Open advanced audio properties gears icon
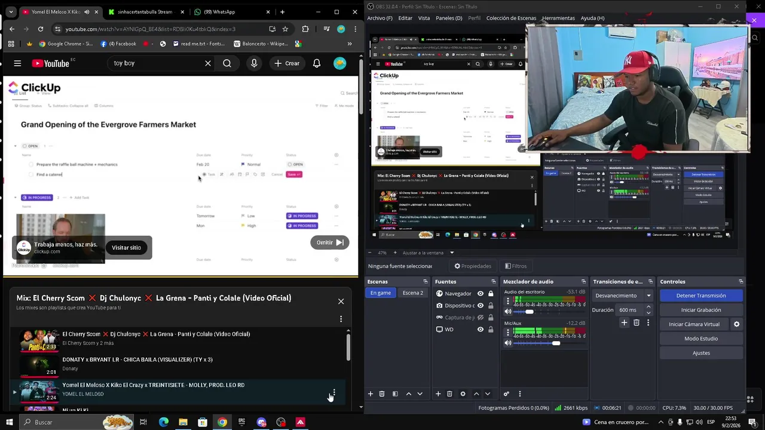Image resolution: width=765 pixels, height=430 pixels. pyautogui.click(x=506, y=394)
